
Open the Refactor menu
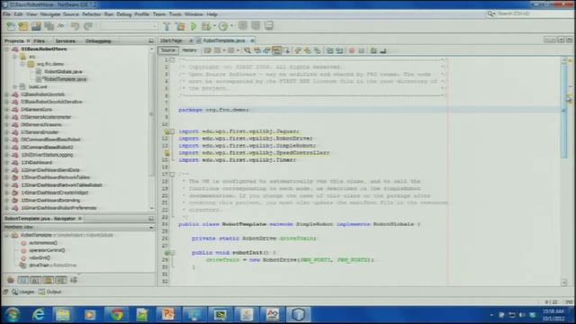(92, 14)
